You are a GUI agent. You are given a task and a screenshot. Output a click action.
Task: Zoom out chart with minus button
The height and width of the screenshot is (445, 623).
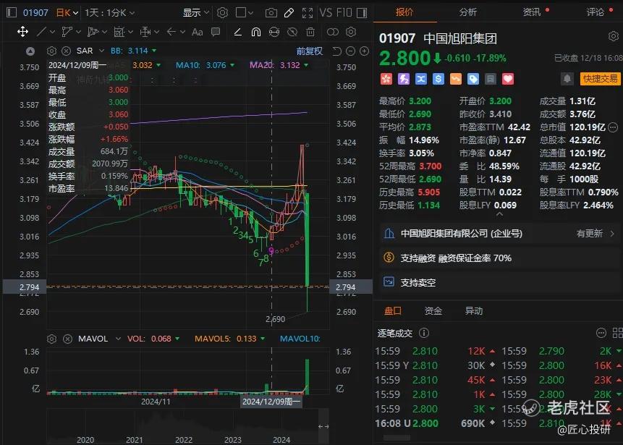pos(350,51)
